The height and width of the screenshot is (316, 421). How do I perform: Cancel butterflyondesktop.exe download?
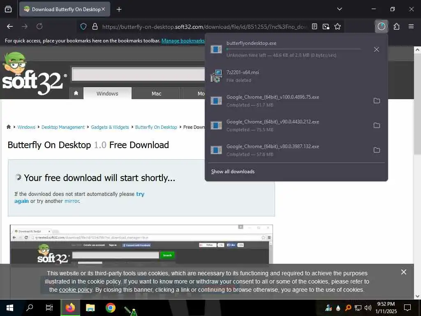(377, 49)
